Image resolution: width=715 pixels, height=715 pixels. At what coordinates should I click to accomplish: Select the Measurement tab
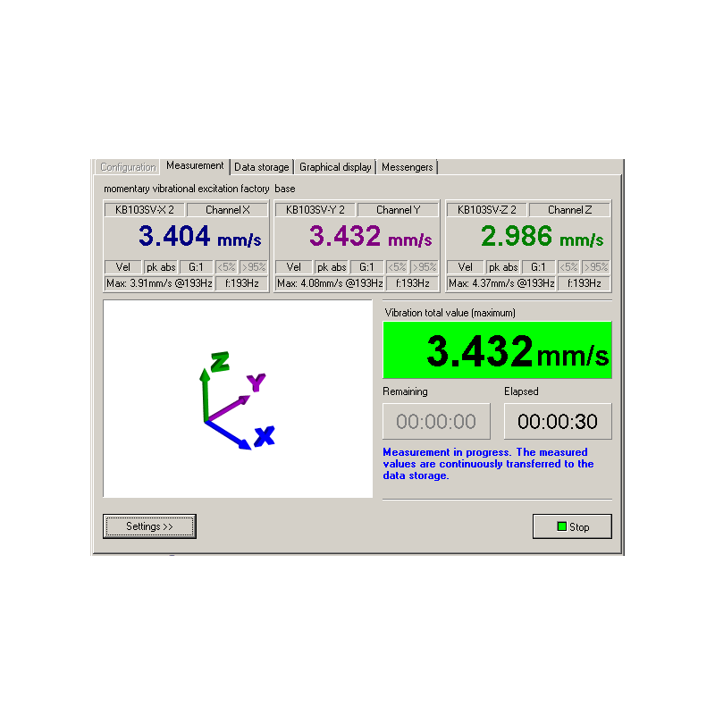(x=195, y=166)
